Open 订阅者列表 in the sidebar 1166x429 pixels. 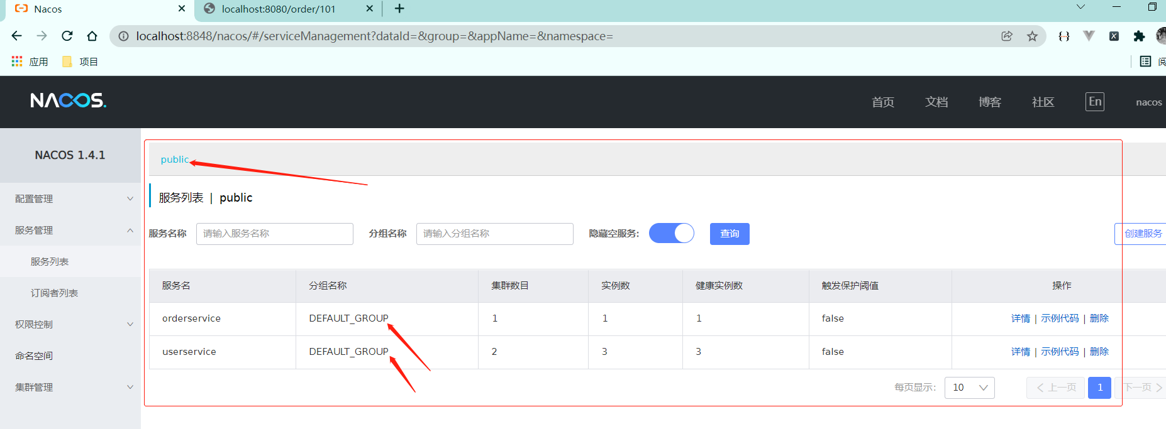[70, 293]
